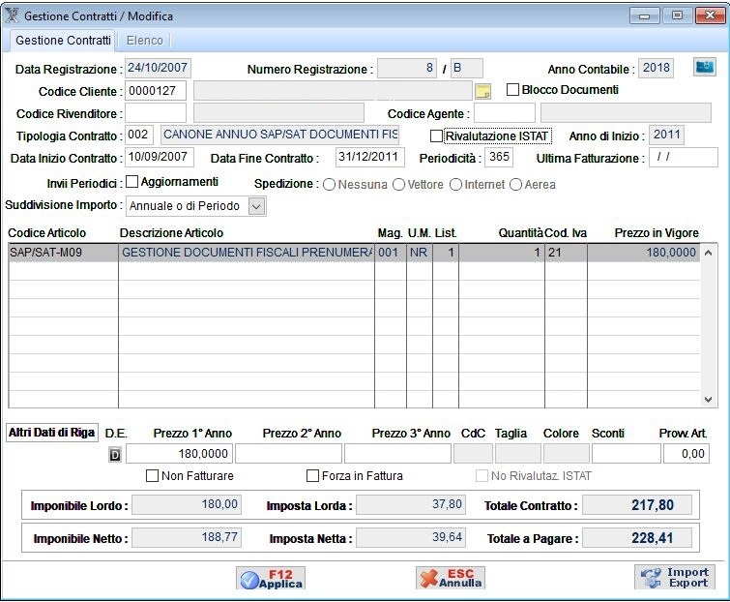730x602 pixels.
Task: Enable the Blocco Documenti checkbox
Action: [512, 89]
